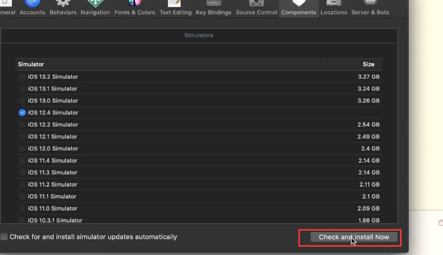Select the Components tab

click(x=298, y=8)
